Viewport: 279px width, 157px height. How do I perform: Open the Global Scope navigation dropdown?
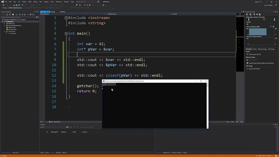tap(138, 14)
